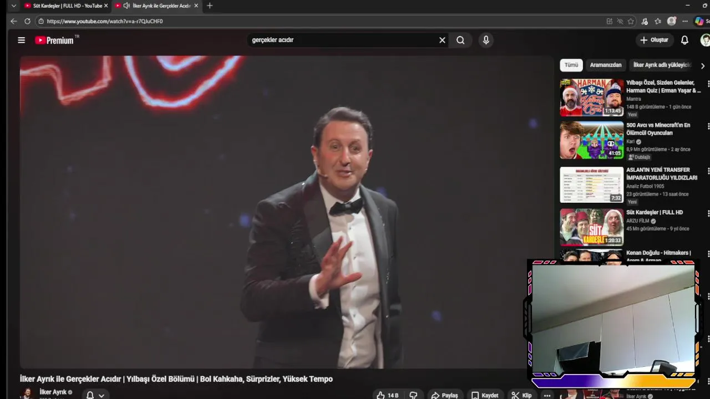Open Mantra channel link
Image resolution: width=710 pixels, height=399 pixels.
[x=633, y=99]
